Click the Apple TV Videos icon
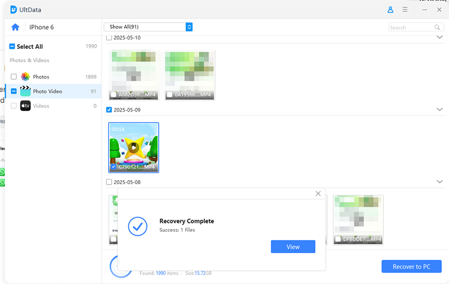This screenshot has width=449, height=284. (25, 106)
